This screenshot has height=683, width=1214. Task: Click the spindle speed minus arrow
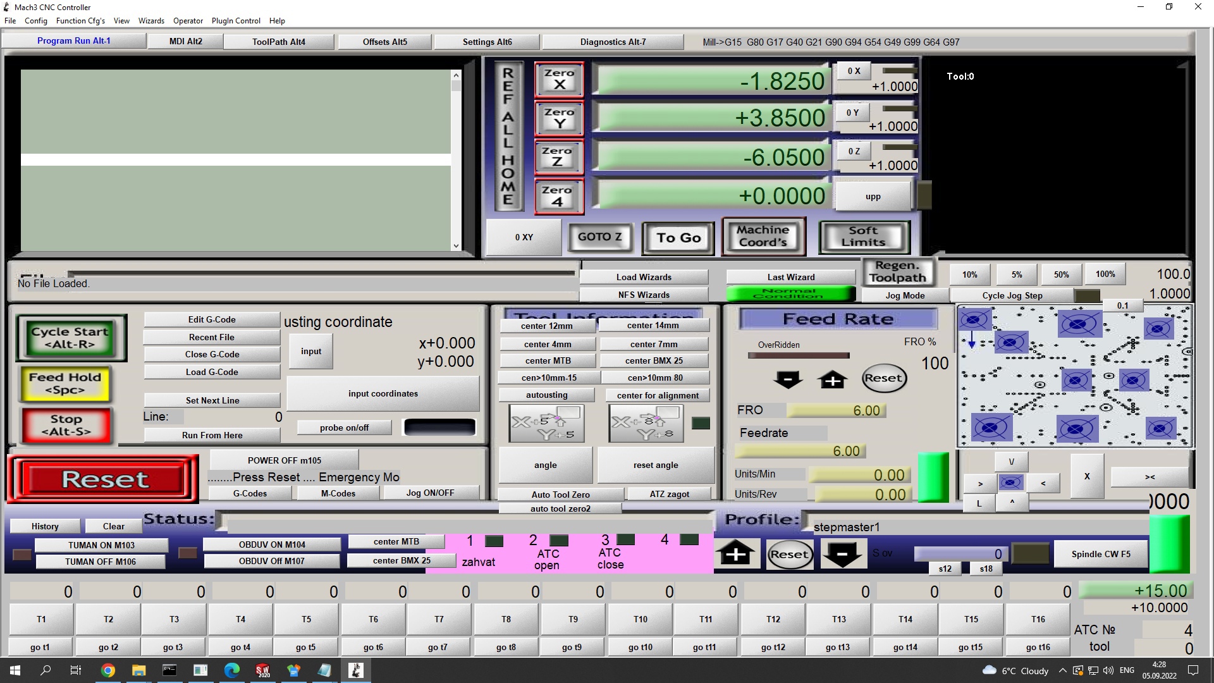(842, 555)
